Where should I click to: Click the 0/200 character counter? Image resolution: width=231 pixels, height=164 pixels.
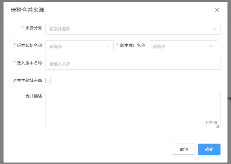[211, 123]
